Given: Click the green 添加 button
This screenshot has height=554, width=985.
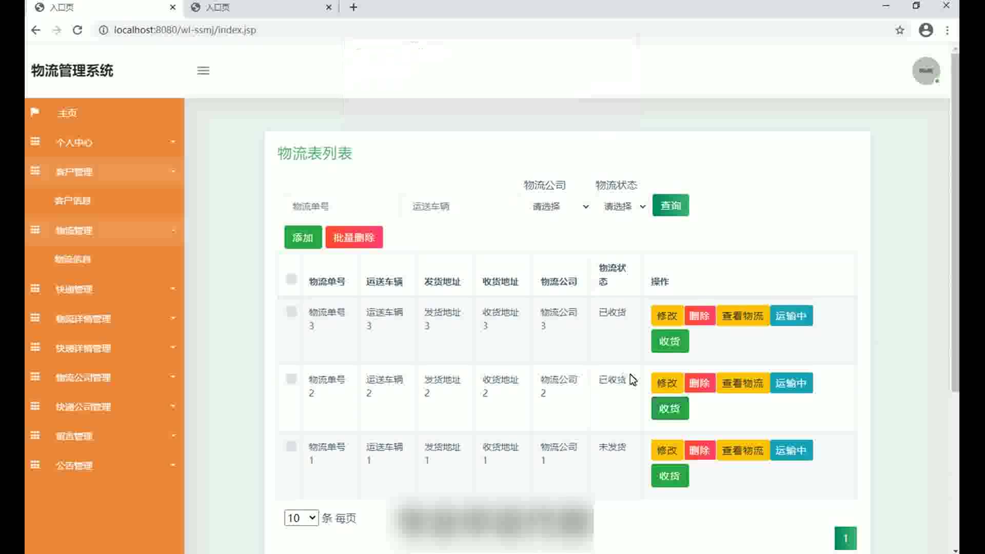Looking at the screenshot, I should point(303,238).
